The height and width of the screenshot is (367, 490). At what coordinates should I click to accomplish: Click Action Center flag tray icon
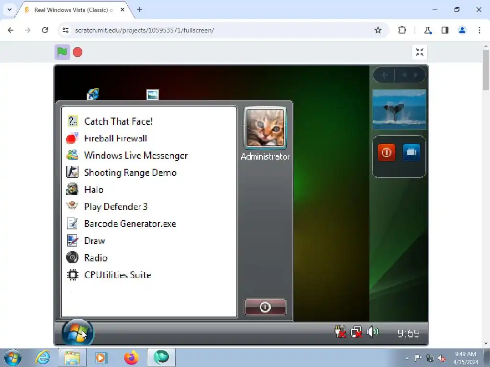pyautogui.click(x=418, y=358)
